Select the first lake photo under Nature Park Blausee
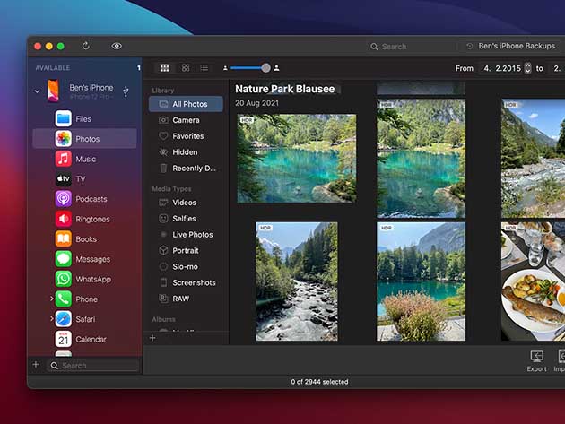565x424 pixels. tap(297, 159)
